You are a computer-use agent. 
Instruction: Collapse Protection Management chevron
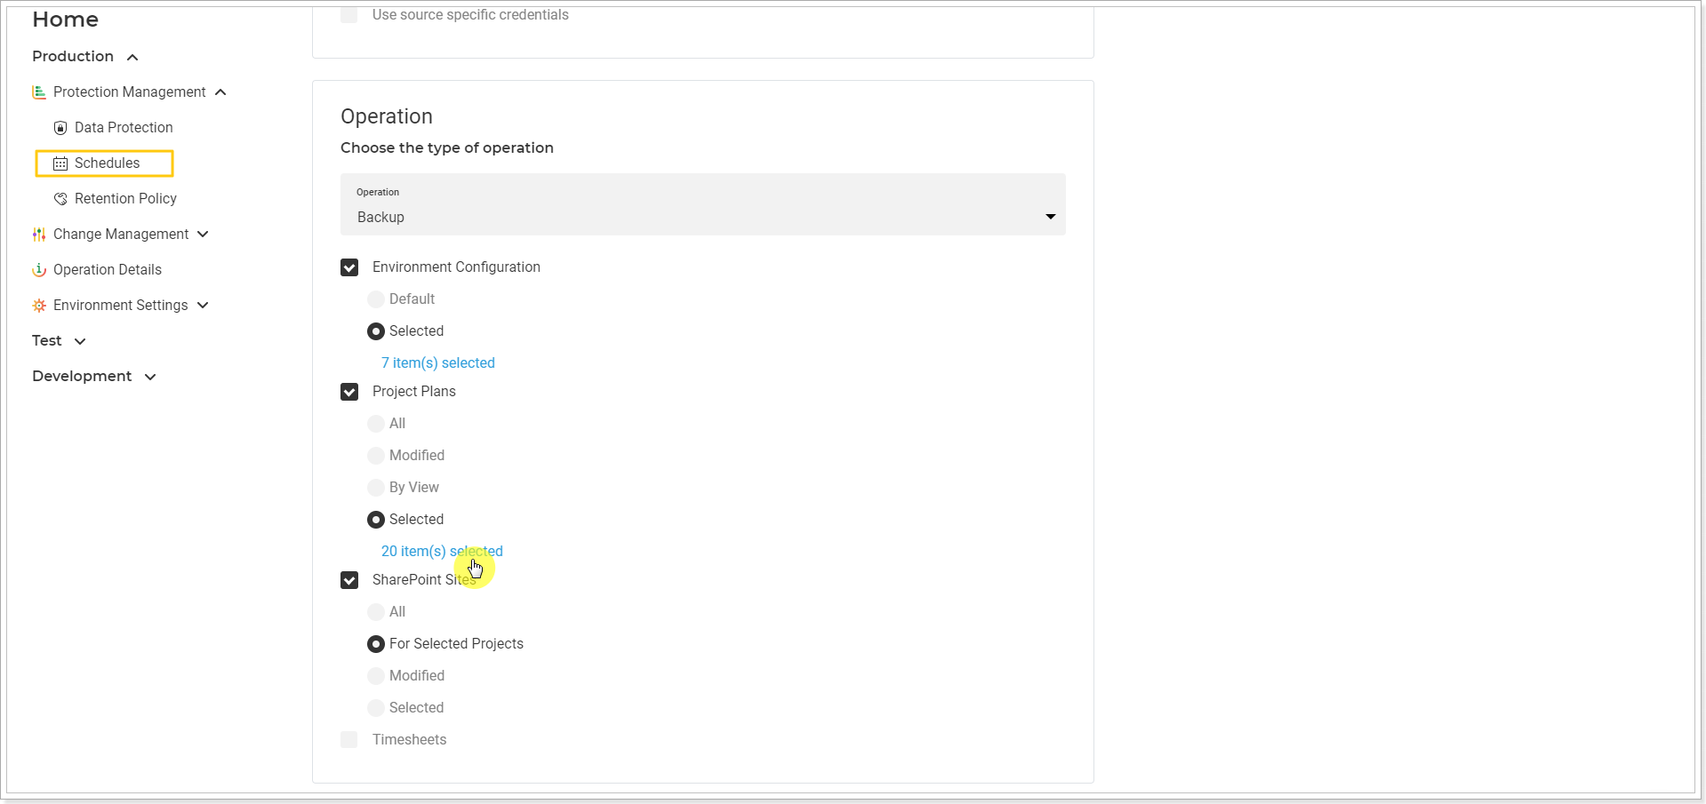[x=220, y=92]
